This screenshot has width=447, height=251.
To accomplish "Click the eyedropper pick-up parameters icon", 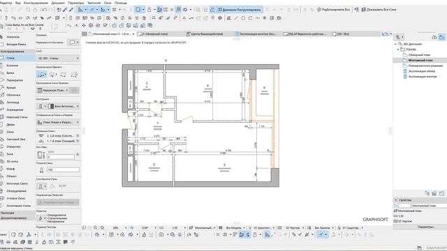I will [x=65, y=10].
